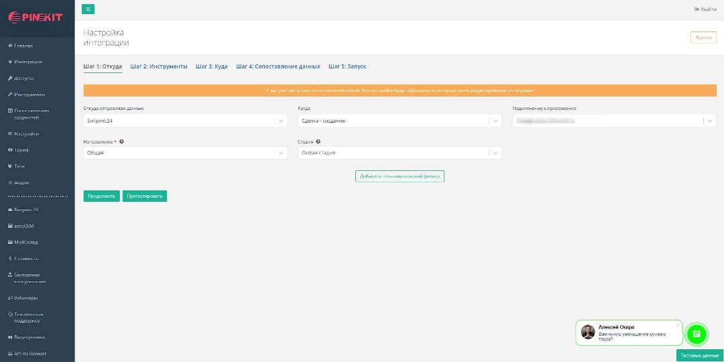The width and height of the screenshot is (724, 362).
Task: Click the help icon next to Стадия
Action: [318, 142]
